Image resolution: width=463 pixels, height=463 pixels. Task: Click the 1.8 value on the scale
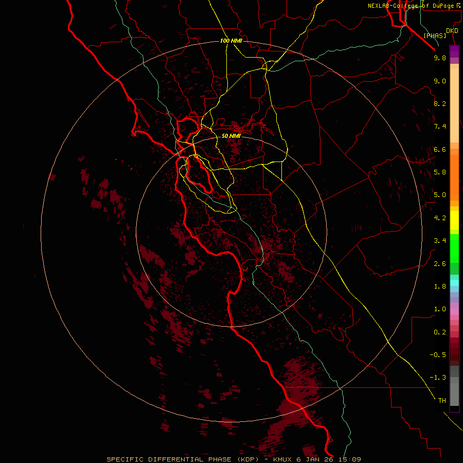click(x=440, y=287)
